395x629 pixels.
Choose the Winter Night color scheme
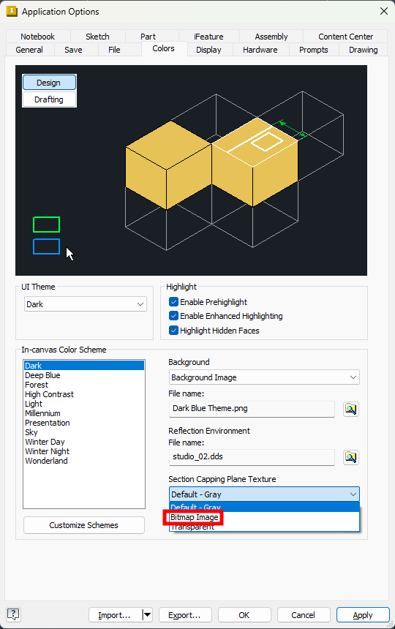pos(48,451)
